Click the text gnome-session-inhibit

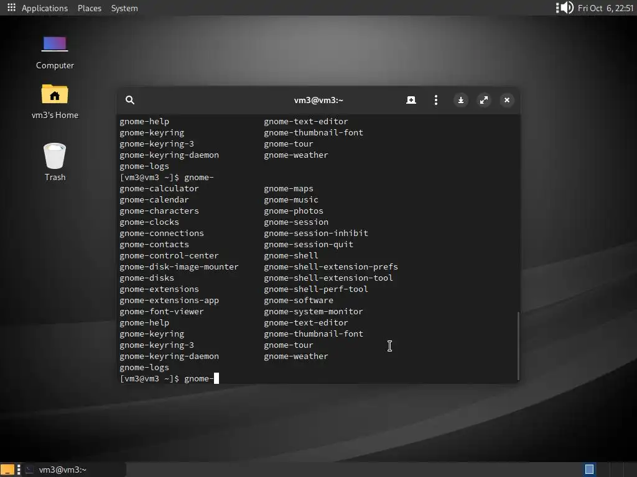(316, 234)
